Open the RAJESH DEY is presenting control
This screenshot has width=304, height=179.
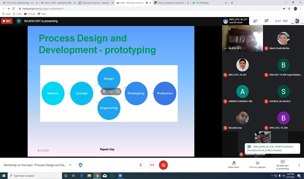click(x=282, y=165)
